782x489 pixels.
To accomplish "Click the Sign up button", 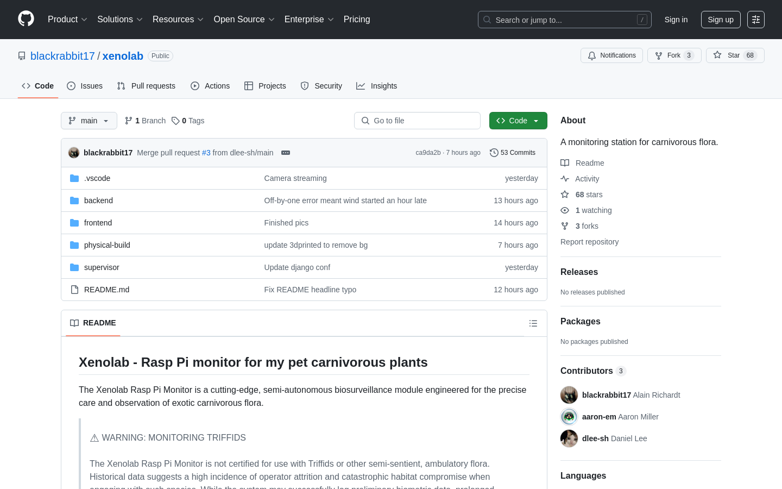I will point(721,20).
